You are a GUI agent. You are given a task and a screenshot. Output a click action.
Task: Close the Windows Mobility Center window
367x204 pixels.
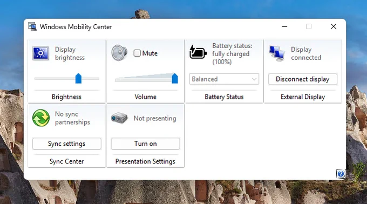pyautogui.click(x=334, y=26)
